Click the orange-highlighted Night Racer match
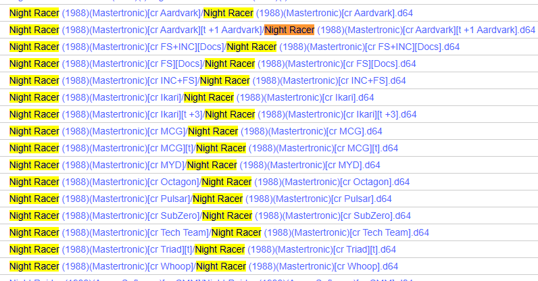 pyautogui.click(x=289, y=30)
